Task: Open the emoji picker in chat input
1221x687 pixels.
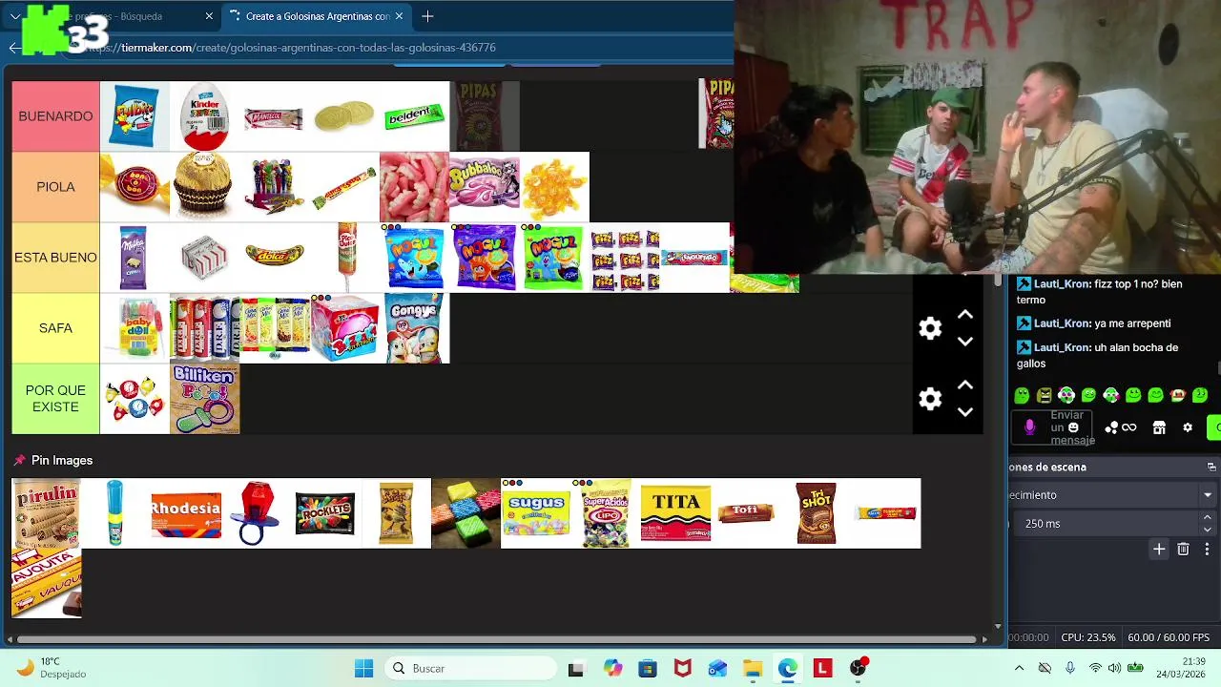Action: point(1073,427)
